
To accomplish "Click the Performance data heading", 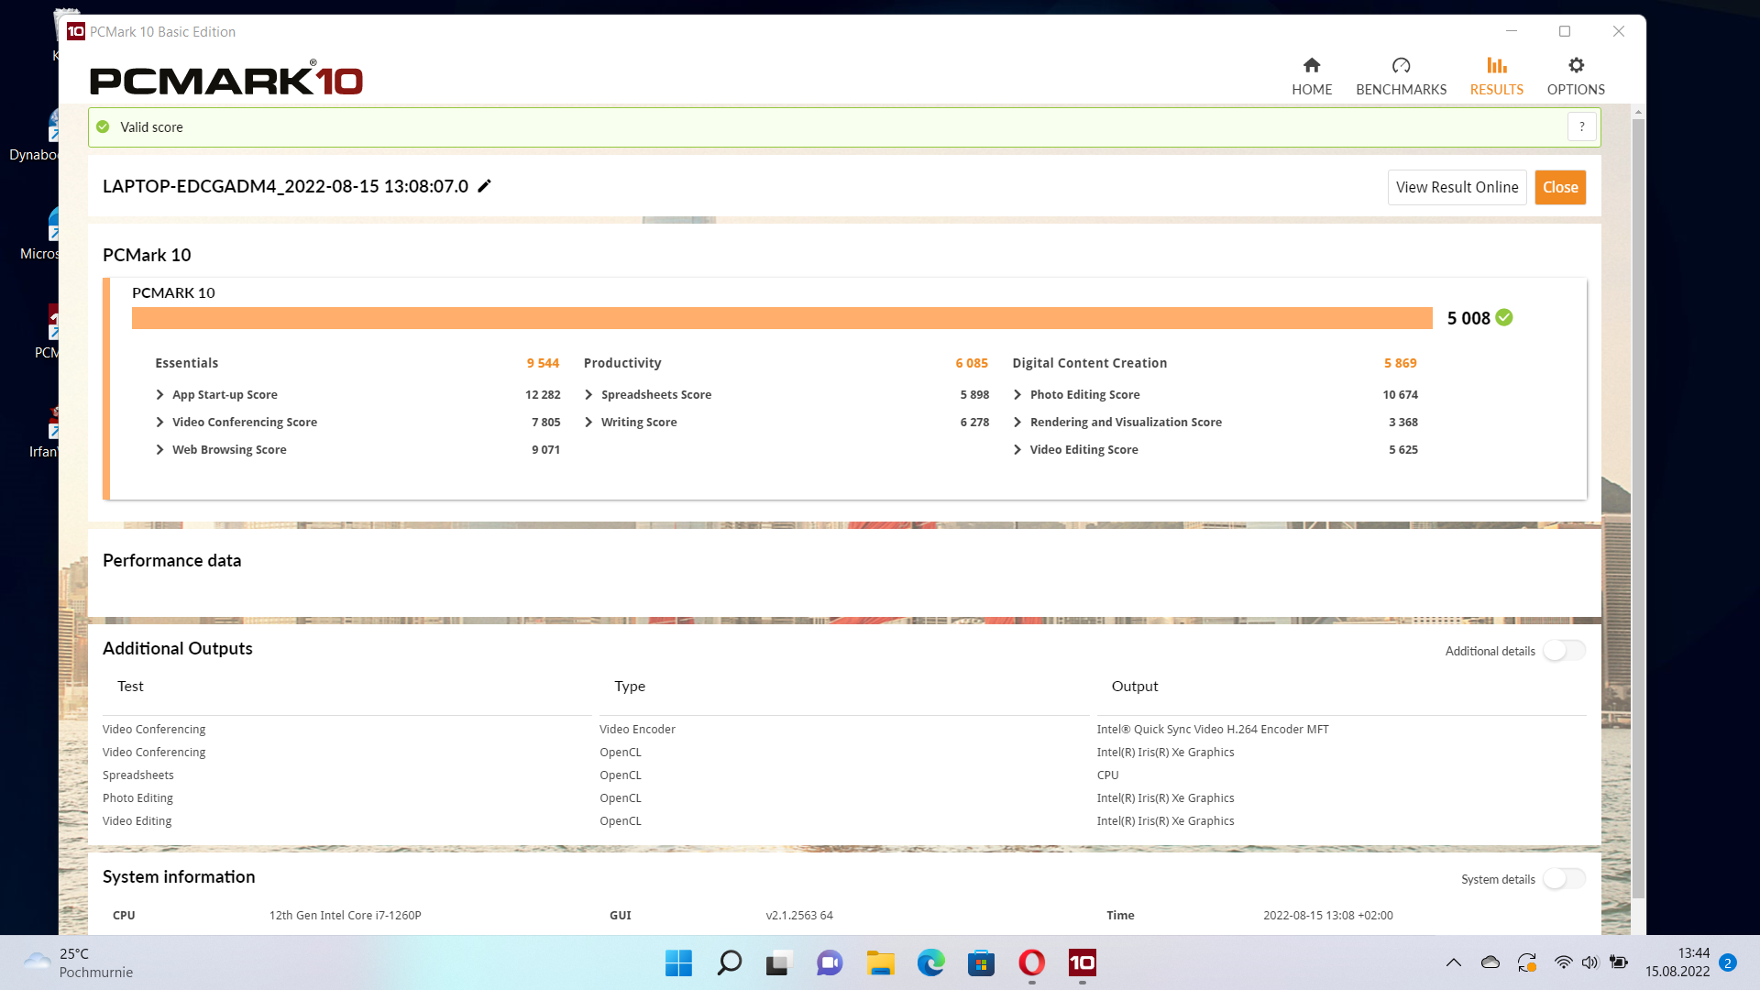I will click(171, 560).
